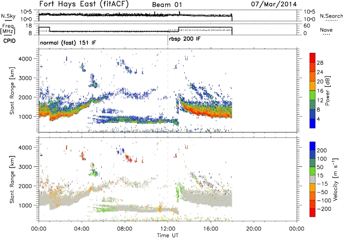Click the "Fort Hays East (fitACF)" plot title

[84, 4]
